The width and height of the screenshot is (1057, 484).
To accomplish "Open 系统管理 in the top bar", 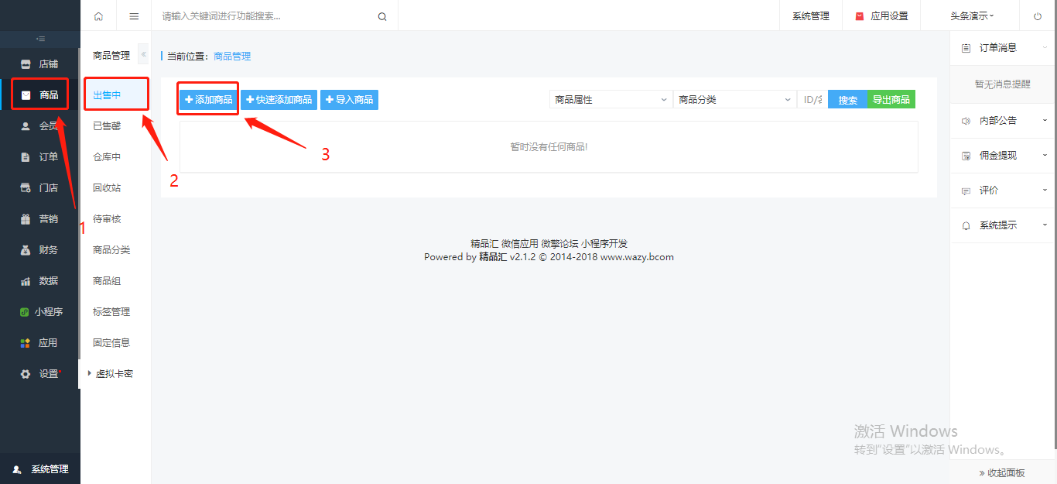I will tap(811, 16).
